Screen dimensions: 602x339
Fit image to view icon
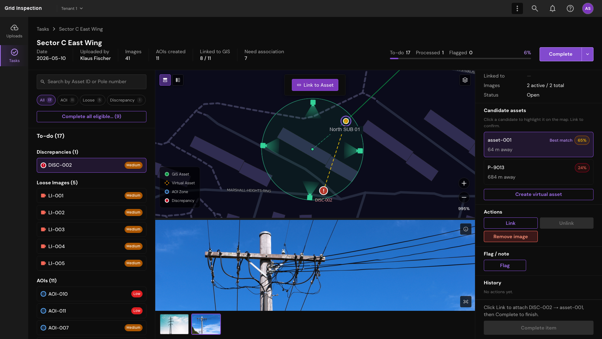[x=466, y=302]
